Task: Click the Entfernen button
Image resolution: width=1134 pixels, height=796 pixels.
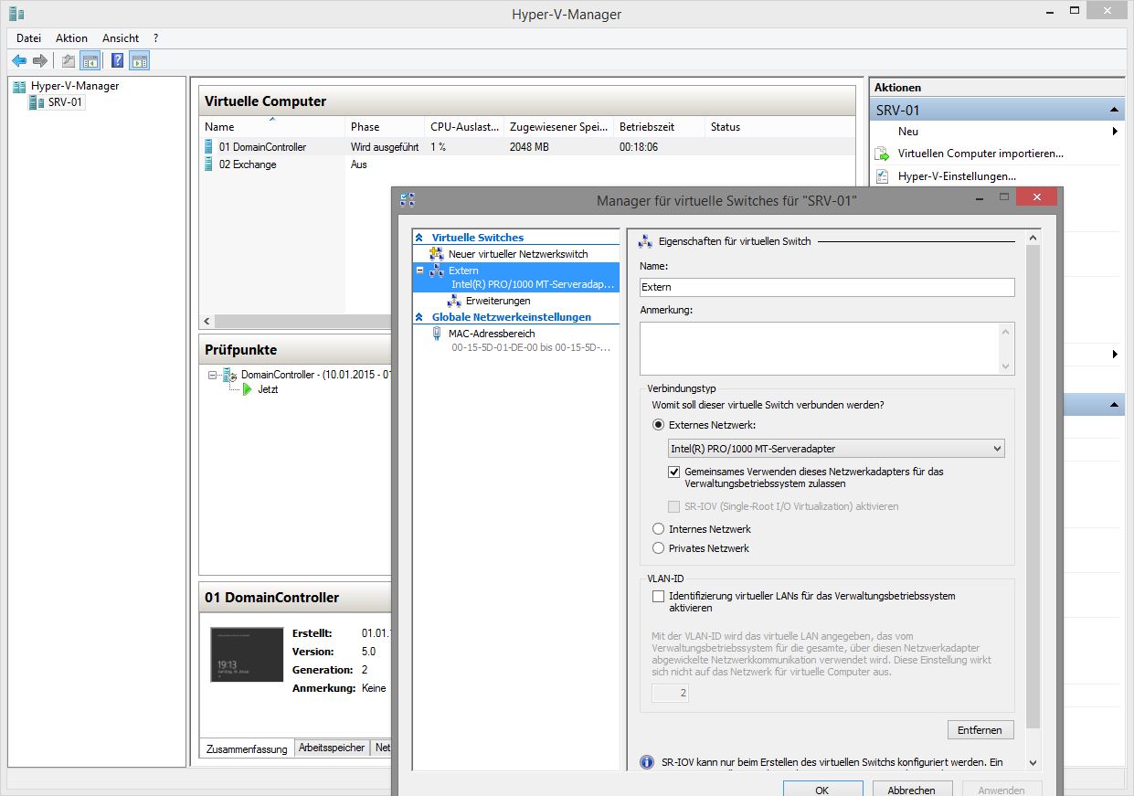Action: coord(980,729)
